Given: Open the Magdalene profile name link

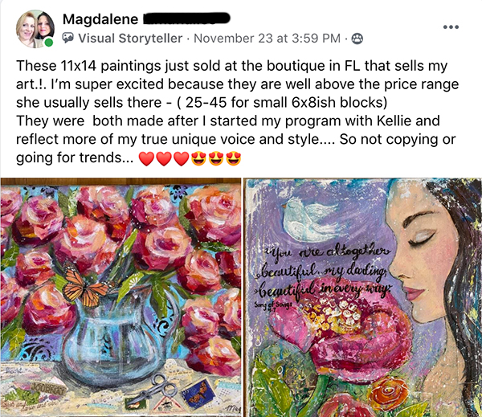Looking at the screenshot, I should pos(100,19).
